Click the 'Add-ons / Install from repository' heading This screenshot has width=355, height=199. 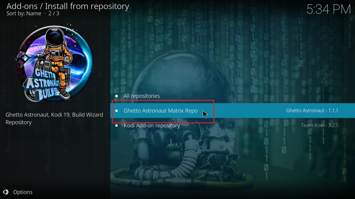[x=68, y=6]
